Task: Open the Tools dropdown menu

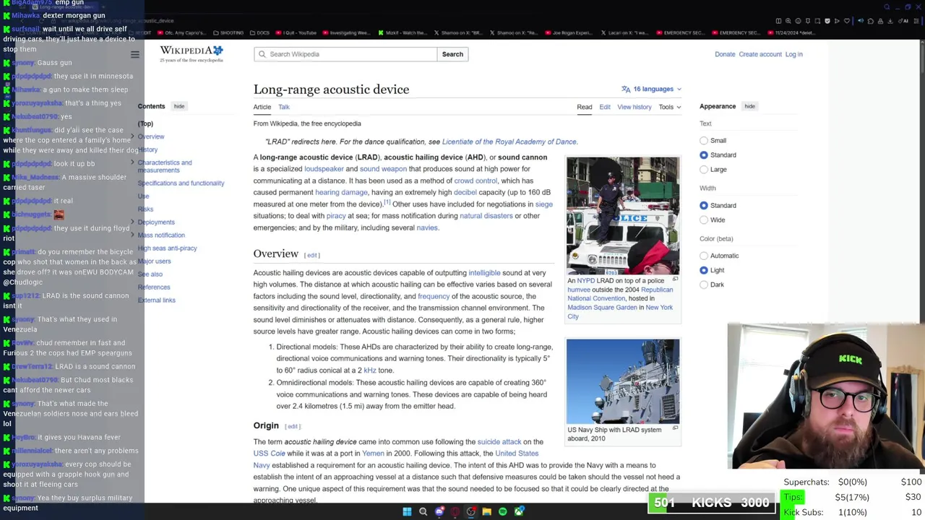Action: [669, 107]
